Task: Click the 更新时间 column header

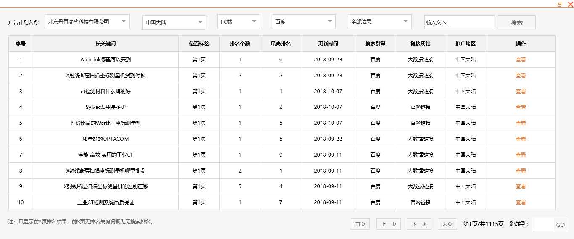Action: 328,44
